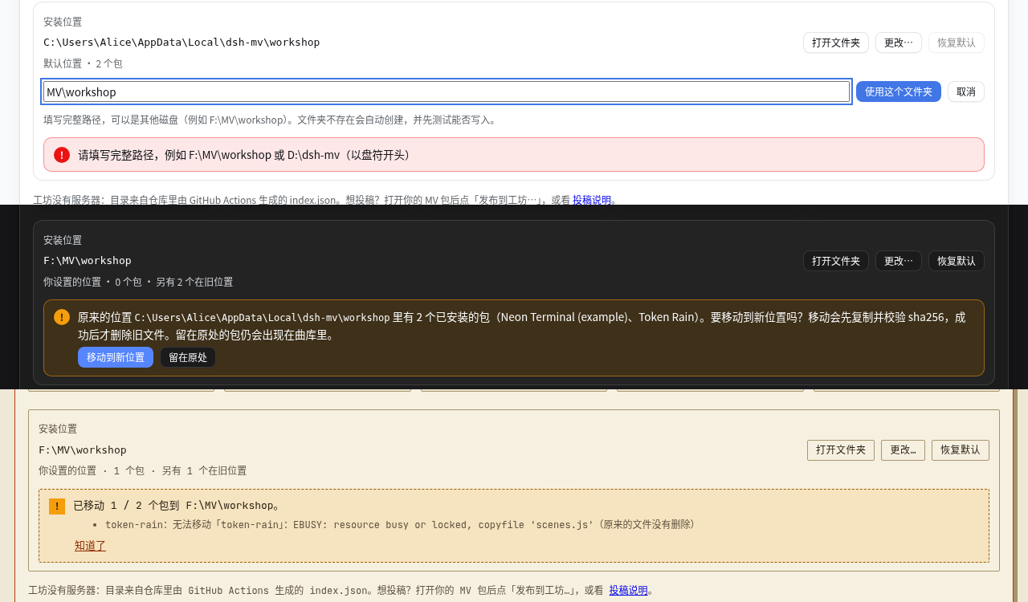Image resolution: width=1028 pixels, height=602 pixels.
Task: Open 投稿说明 link below the light panel
Action: pos(592,200)
